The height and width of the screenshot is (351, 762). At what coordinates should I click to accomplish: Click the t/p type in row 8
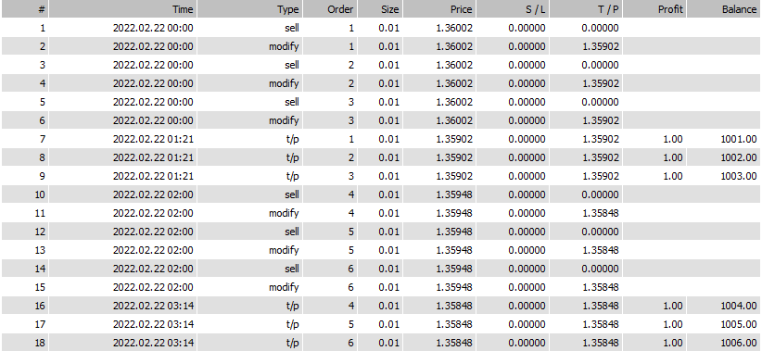[x=292, y=157]
